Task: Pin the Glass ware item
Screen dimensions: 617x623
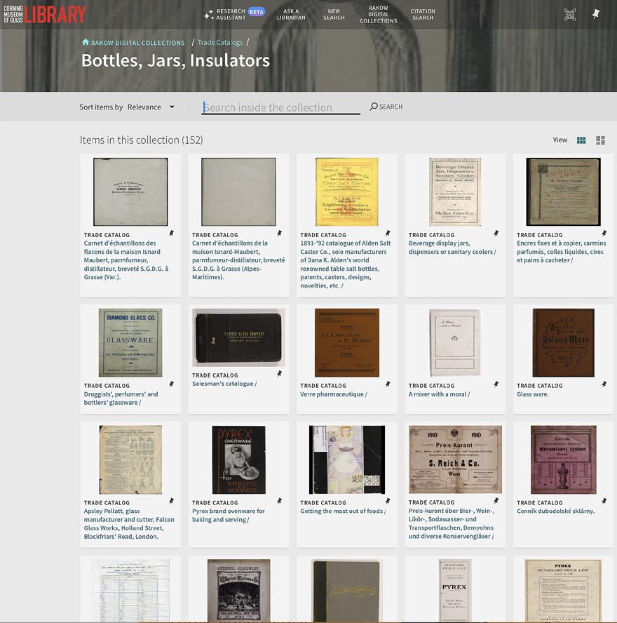Action: (x=604, y=384)
